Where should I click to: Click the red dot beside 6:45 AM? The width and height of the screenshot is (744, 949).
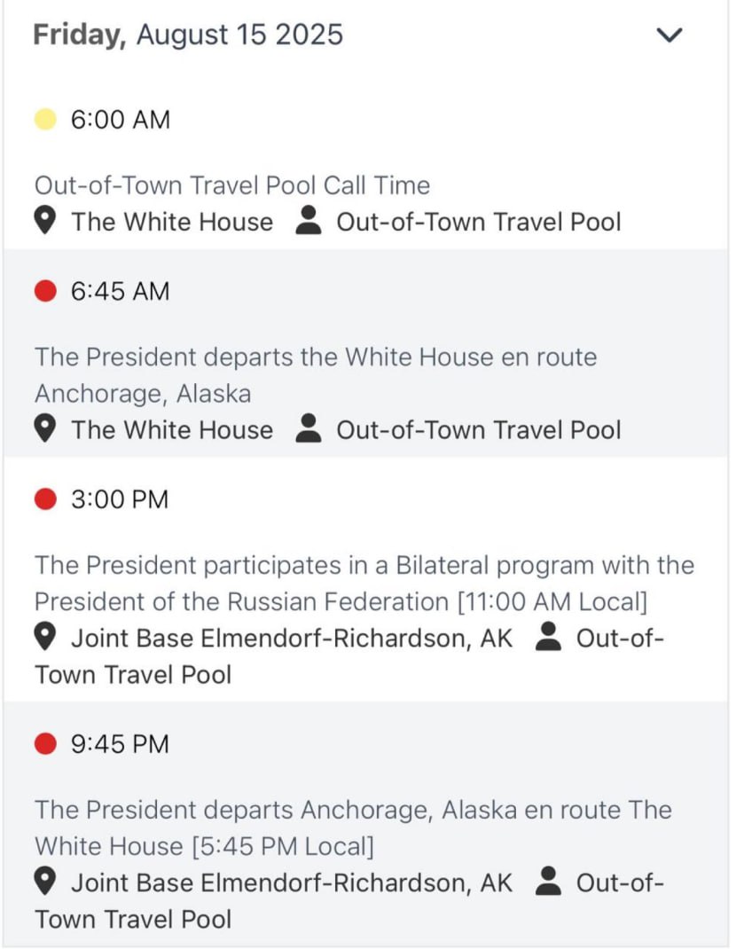pyautogui.click(x=45, y=291)
